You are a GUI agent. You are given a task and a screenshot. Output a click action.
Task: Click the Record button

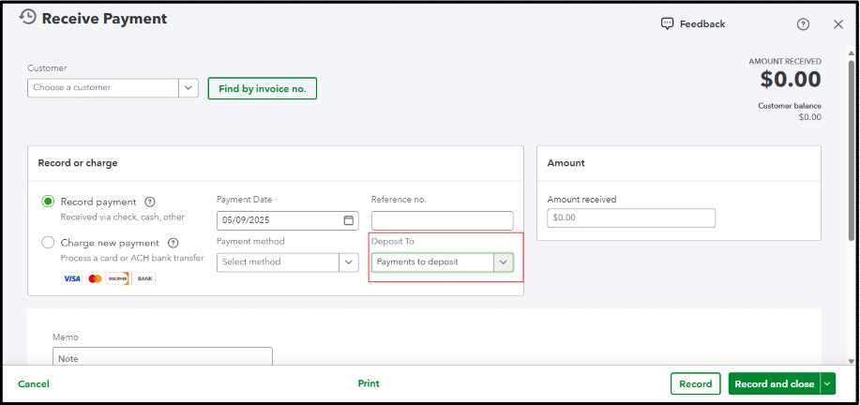pyautogui.click(x=695, y=383)
